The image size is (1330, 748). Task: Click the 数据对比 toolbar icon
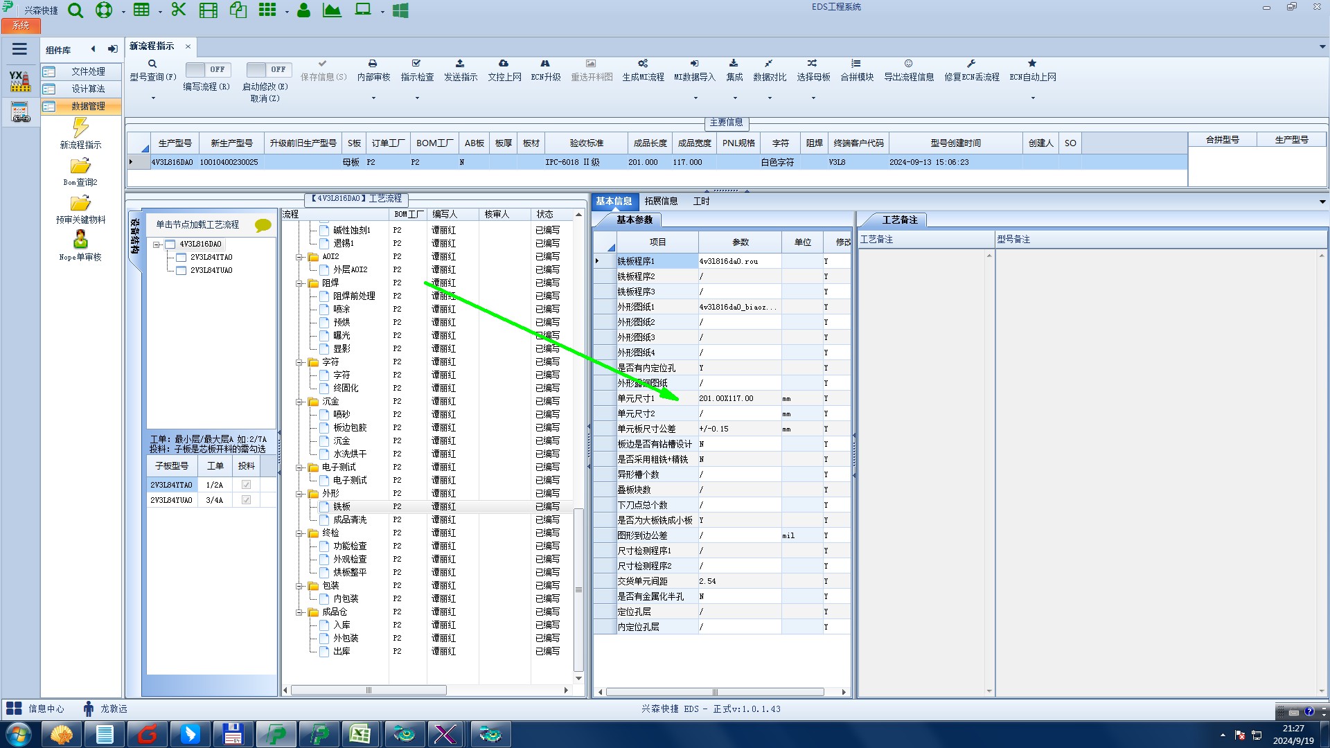[769, 64]
